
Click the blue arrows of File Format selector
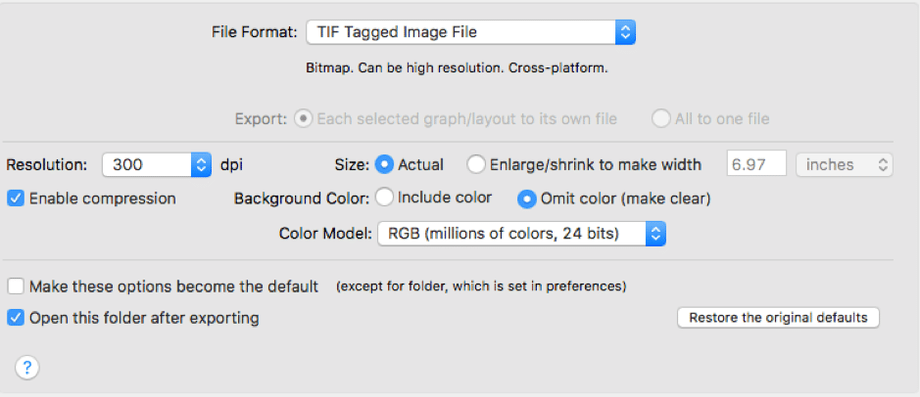(x=625, y=33)
